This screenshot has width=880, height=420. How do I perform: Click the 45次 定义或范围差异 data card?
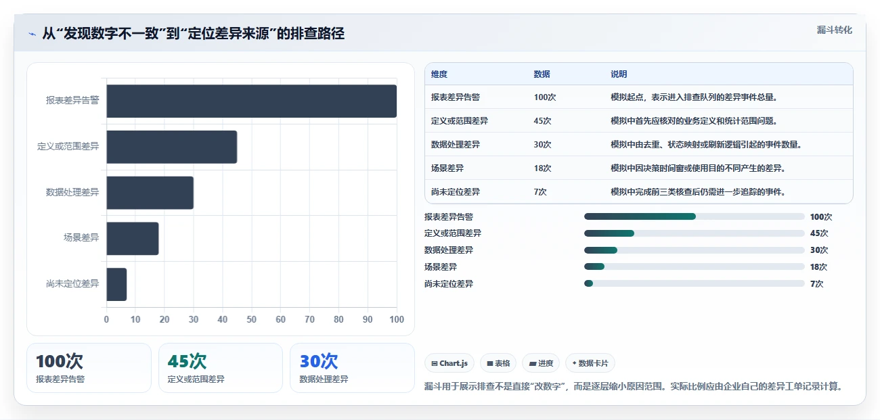[x=221, y=368]
